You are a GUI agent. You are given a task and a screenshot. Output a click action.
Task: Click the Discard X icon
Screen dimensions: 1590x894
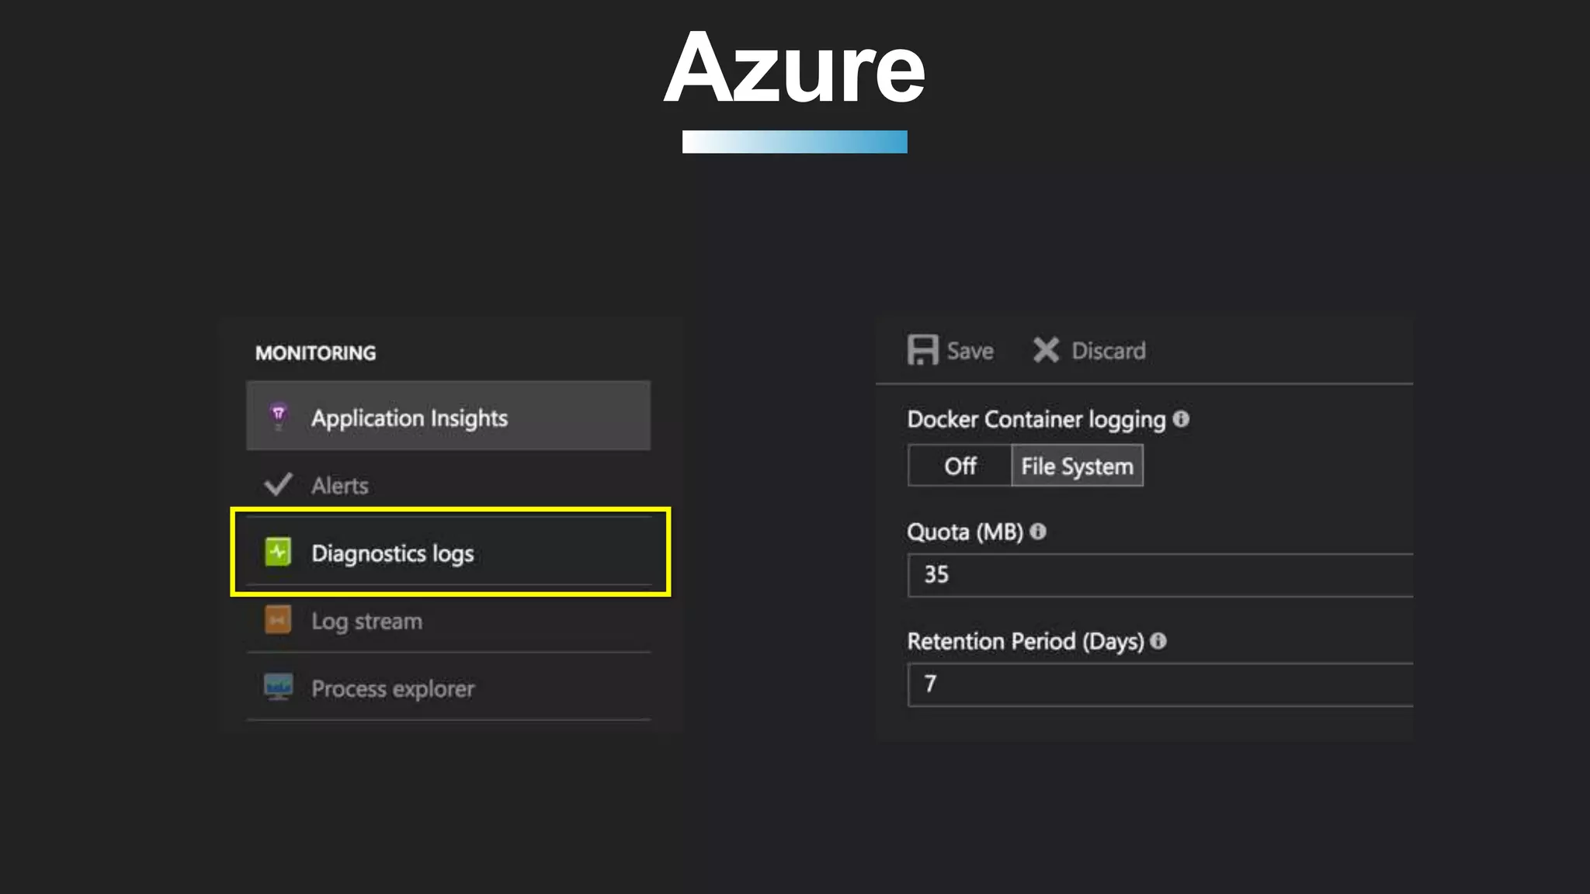tap(1046, 350)
